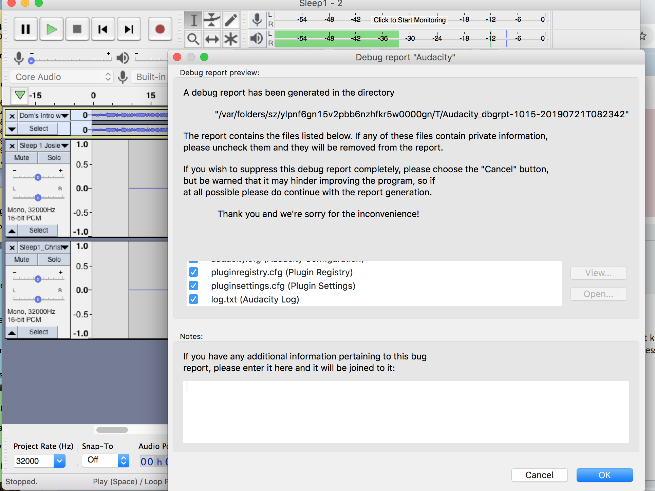Open the Core Audio host dropdown
Image resolution: width=655 pixels, height=491 pixels.
pyautogui.click(x=61, y=77)
